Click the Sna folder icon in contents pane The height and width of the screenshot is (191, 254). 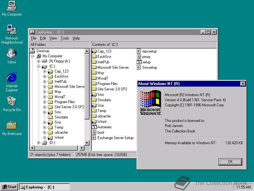94,105
